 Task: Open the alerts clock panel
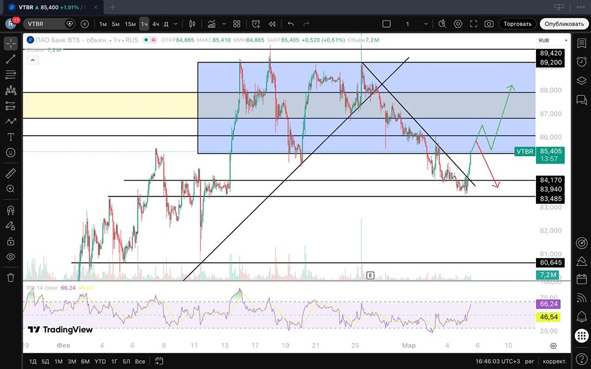[582, 62]
